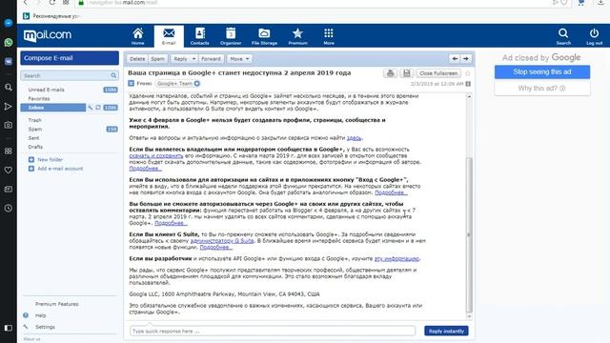Click Close Fullscreen button
The image size is (610, 343).
[x=438, y=73]
